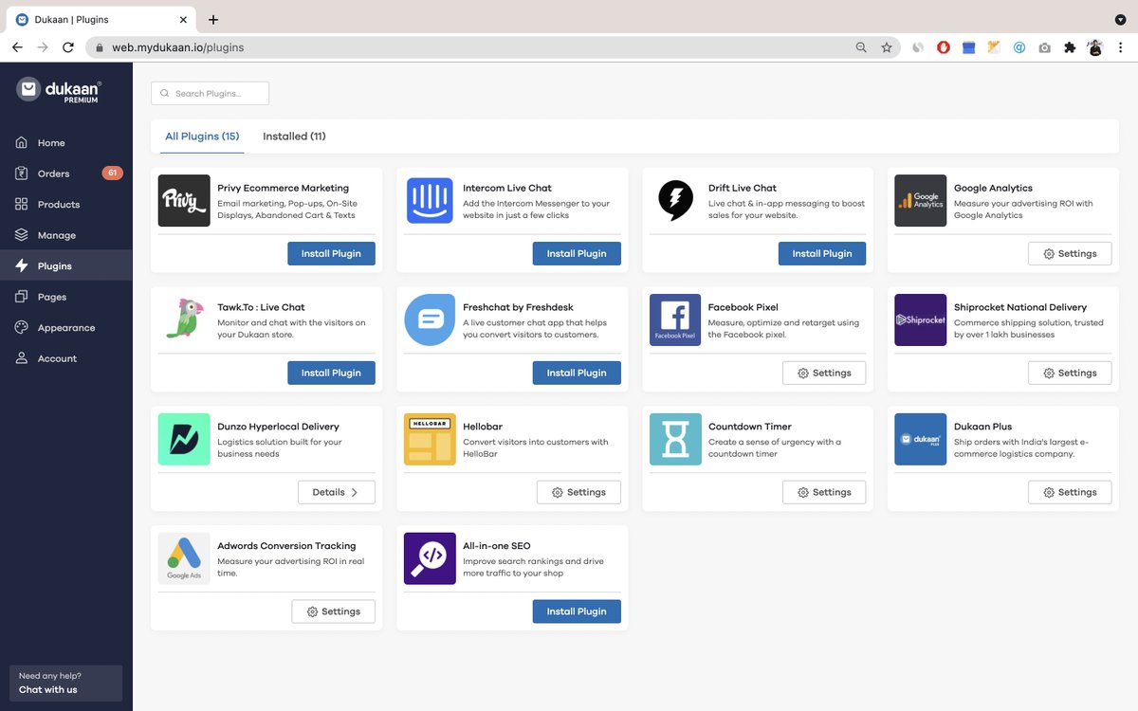1138x711 pixels.
Task: Open Countdown Timer Settings
Action: coord(824,492)
